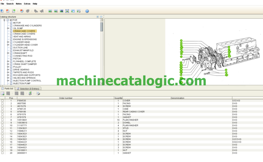Click the first greyed grid icon in parts toolbar
Screen dimensions: 263x162
point(8,93)
